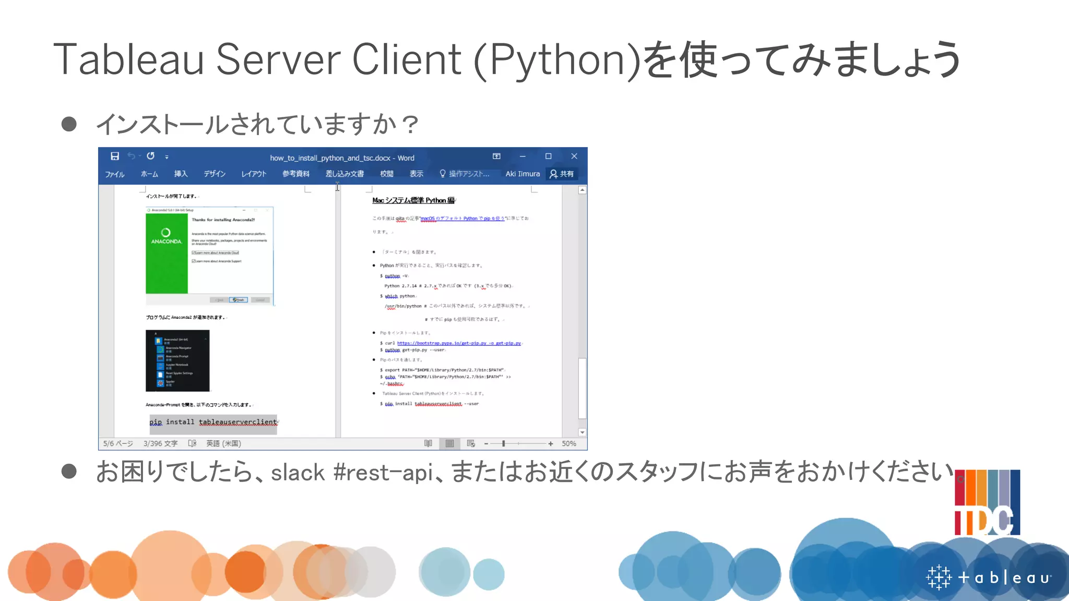Open the 参考資料 ribbon tab
Viewport: 1069px width, 601px height.
click(x=296, y=174)
